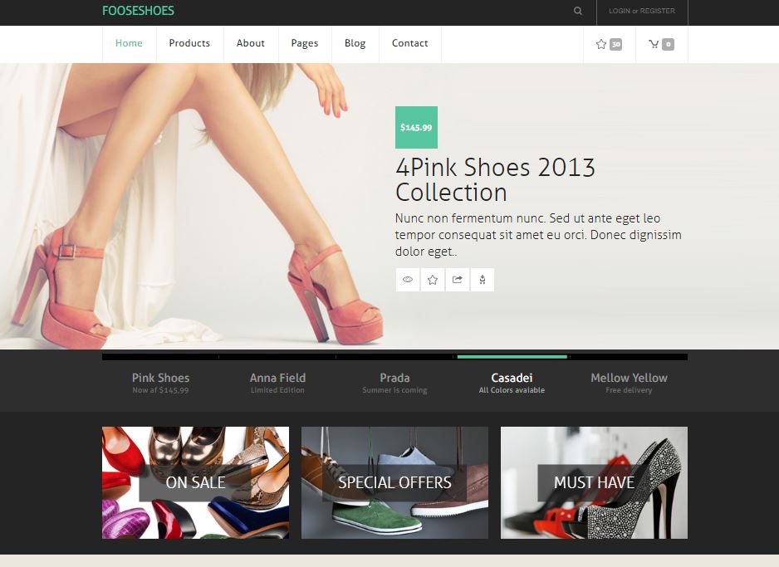The width and height of the screenshot is (779, 567).
Task: Select the Casadei slide tab
Action: 512,383
